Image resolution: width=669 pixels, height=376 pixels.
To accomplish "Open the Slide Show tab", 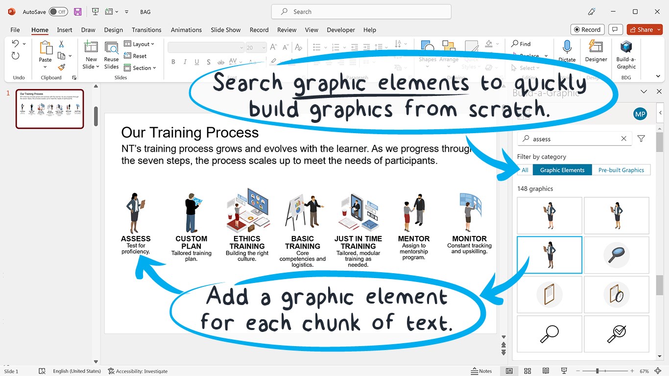I will [x=226, y=30].
